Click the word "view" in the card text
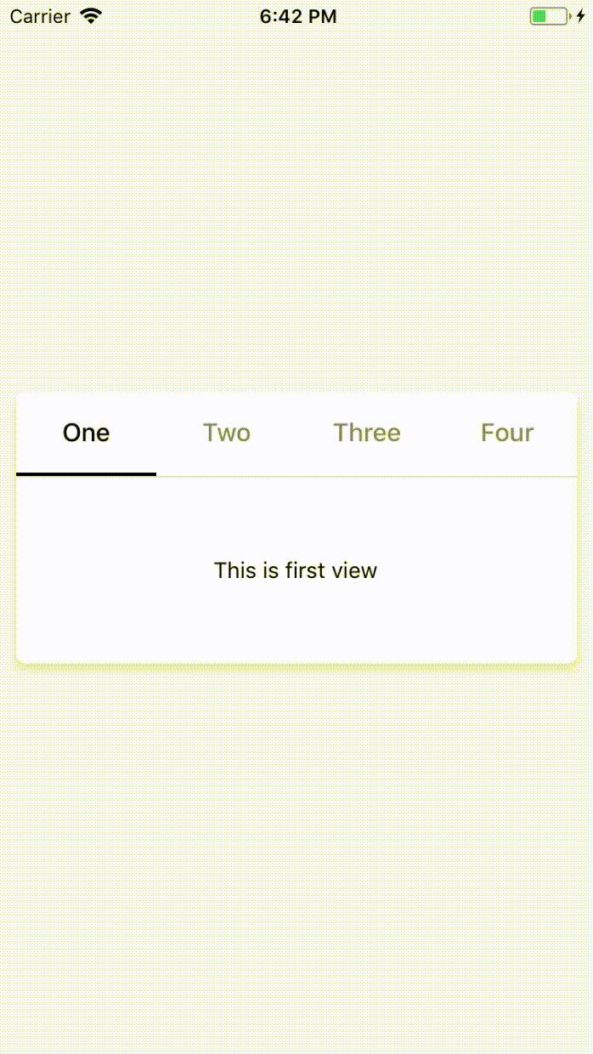 [354, 570]
